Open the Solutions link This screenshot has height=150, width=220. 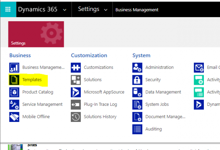93,80
